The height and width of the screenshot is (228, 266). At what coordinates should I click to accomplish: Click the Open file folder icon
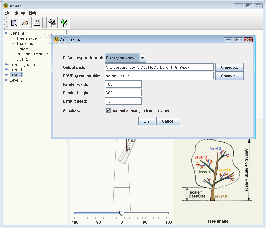[25, 23]
